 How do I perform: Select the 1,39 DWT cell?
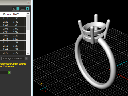pos(18,42)
